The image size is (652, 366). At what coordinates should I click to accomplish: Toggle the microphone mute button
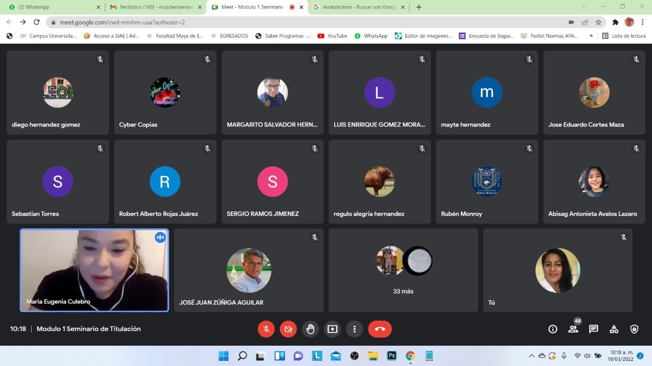click(x=266, y=329)
